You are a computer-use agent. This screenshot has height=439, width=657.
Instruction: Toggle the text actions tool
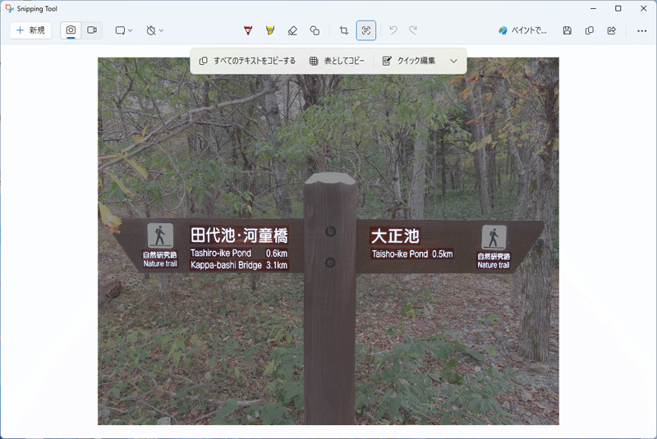pyautogui.click(x=366, y=30)
